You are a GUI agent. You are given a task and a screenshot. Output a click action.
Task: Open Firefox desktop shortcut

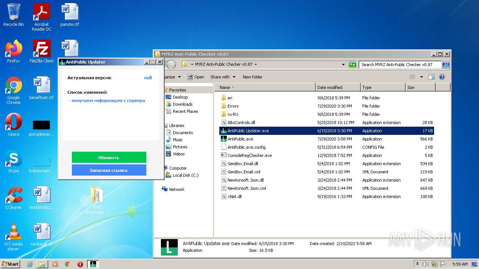13,52
